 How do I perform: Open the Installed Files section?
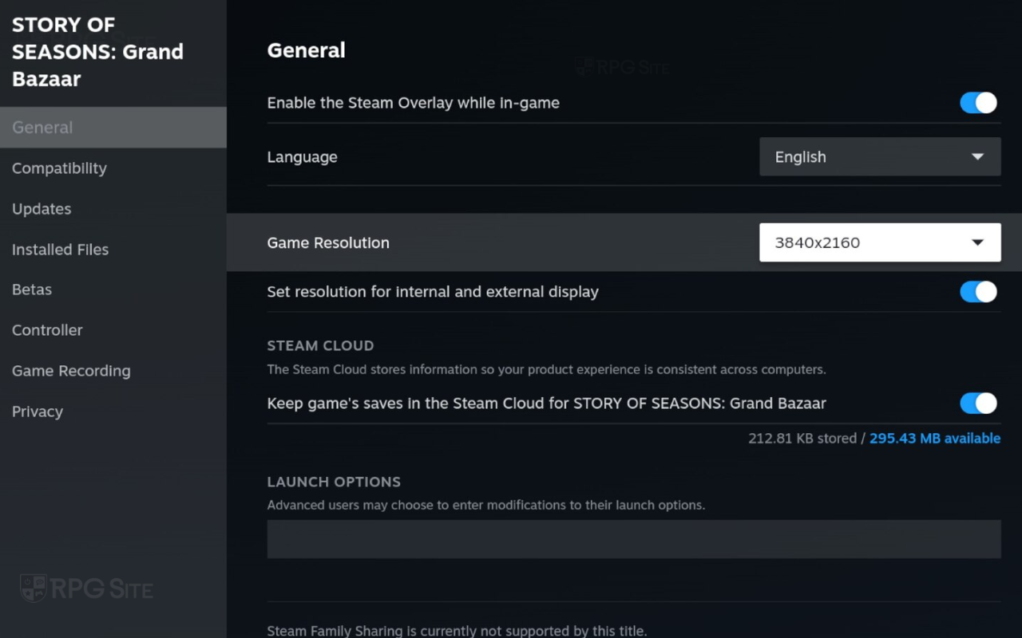tap(113, 250)
